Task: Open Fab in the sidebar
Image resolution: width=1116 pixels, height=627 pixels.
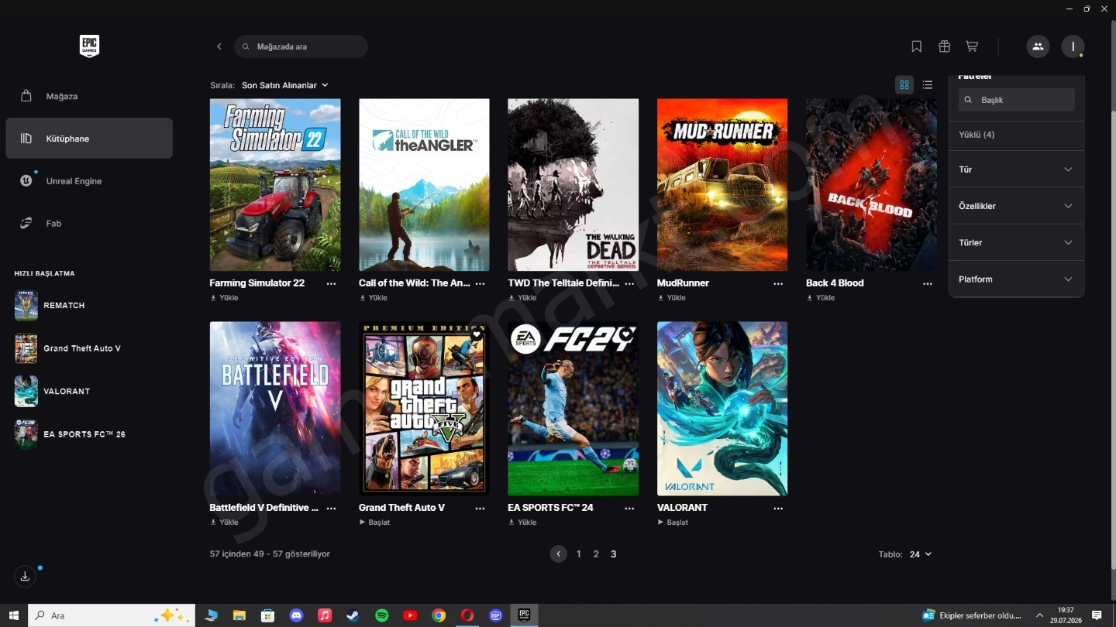Action: tap(89, 223)
